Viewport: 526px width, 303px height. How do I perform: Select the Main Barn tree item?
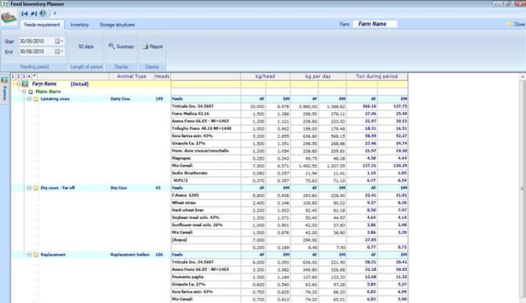pos(48,91)
